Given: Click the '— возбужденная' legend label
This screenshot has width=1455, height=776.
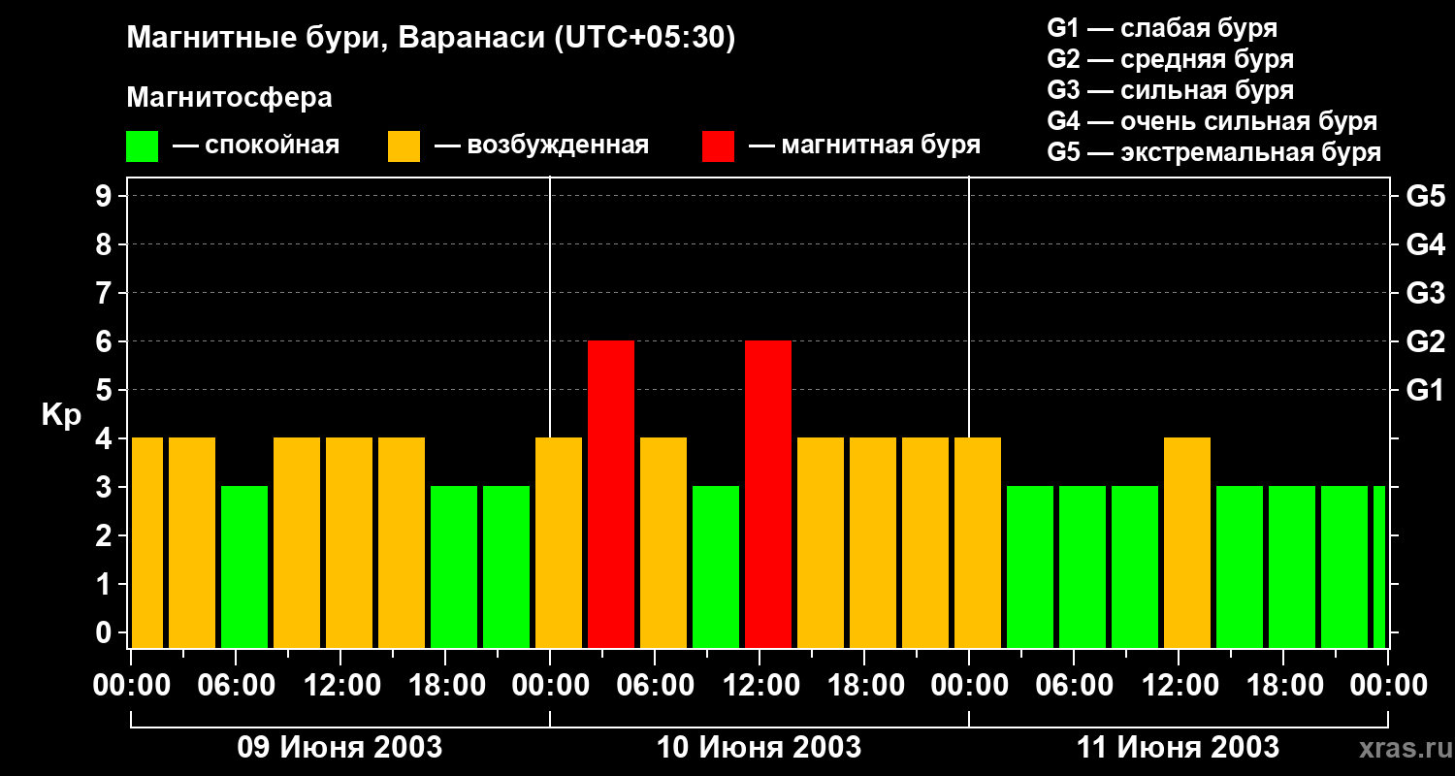Looking at the screenshot, I should coord(541,145).
